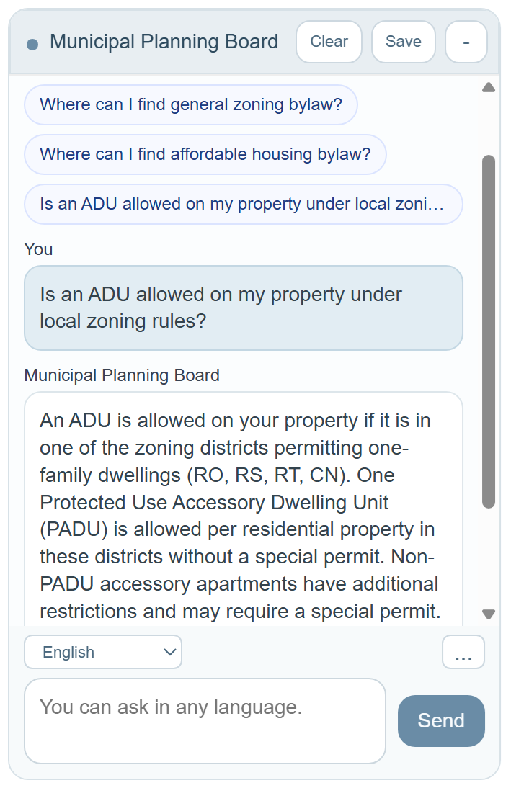Select the general zoning bylaw suggestion chip
Viewport: 511px width, 788px height.
(190, 104)
